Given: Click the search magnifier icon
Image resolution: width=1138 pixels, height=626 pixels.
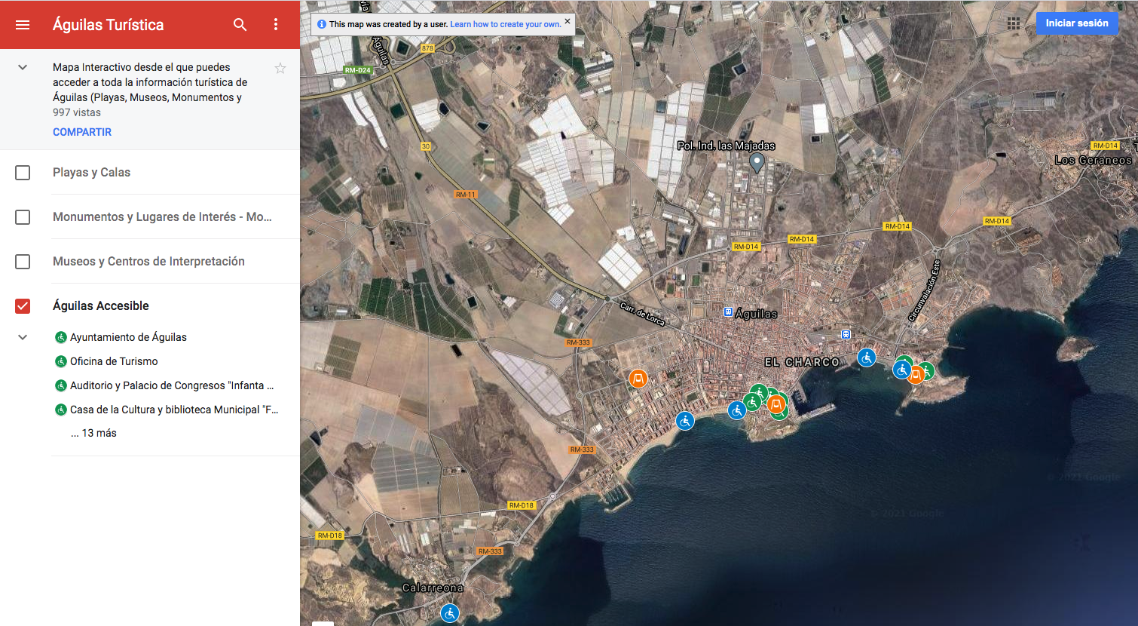Looking at the screenshot, I should pyautogui.click(x=240, y=25).
